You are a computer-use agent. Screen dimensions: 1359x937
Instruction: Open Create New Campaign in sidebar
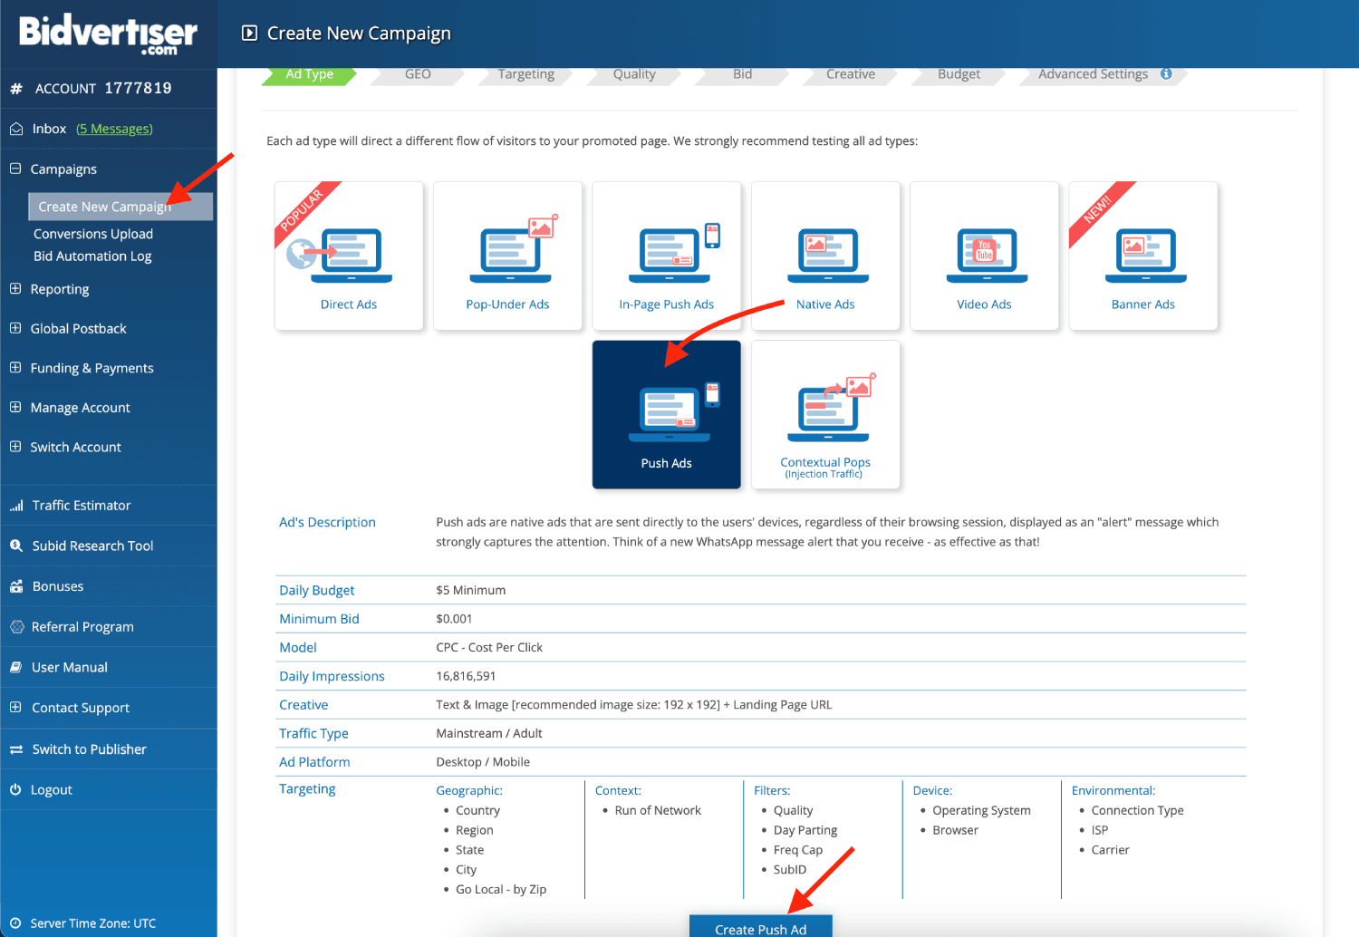tap(120, 207)
